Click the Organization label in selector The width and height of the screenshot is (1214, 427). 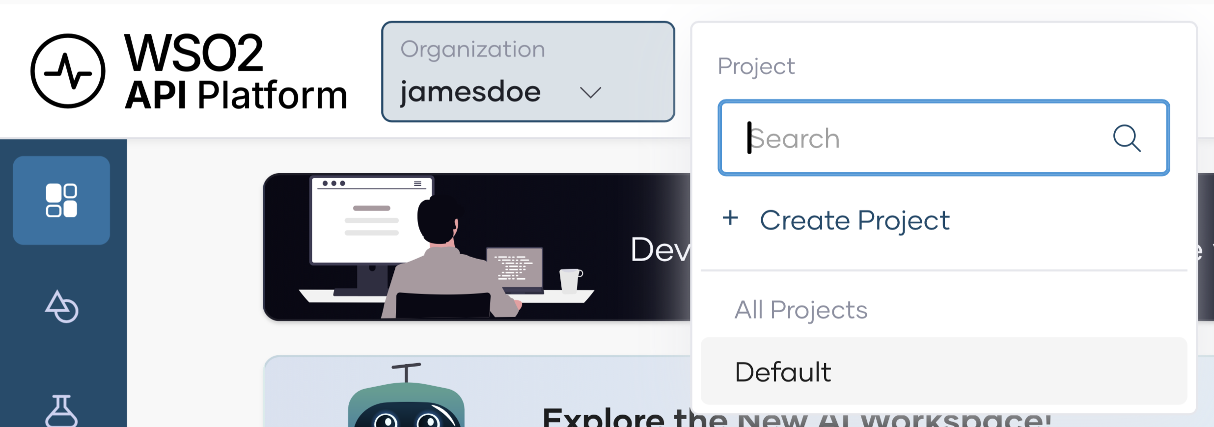(x=472, y=50)
